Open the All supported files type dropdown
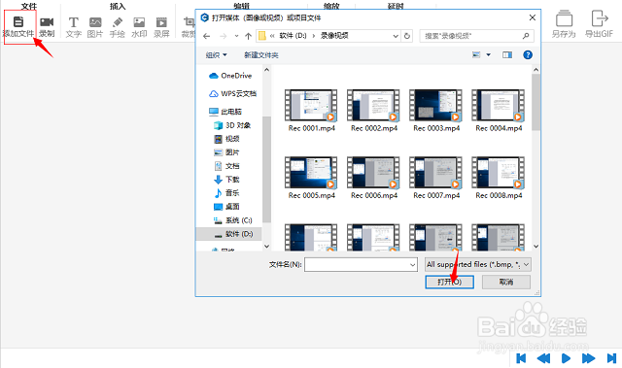This screenshot has width=622, height=368. click(x=477, y=265)
